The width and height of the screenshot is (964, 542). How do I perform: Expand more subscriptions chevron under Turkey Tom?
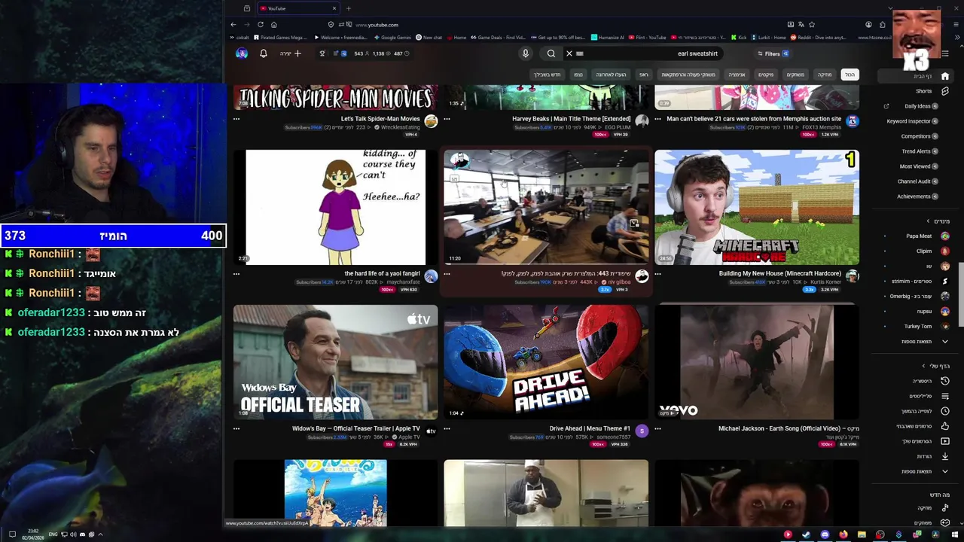(945, 342)
